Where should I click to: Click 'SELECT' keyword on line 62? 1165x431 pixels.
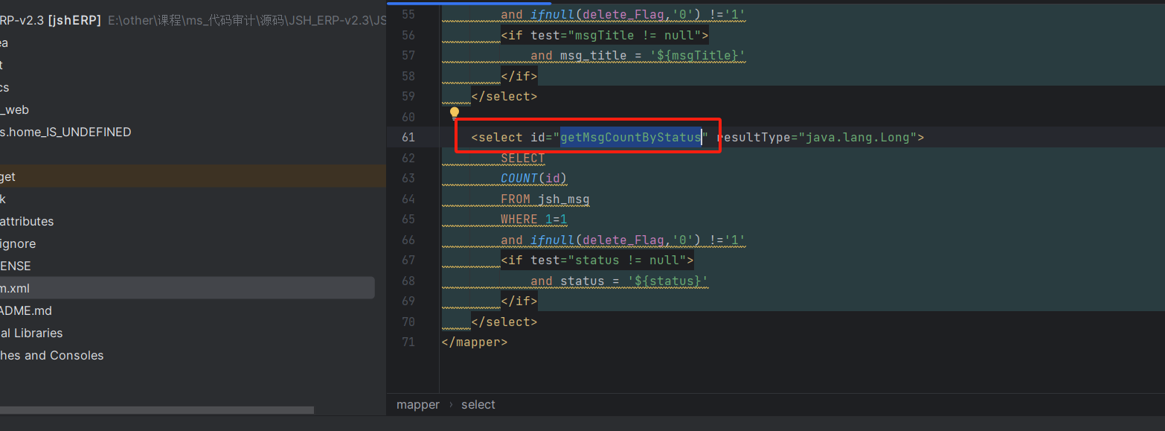tap(523, 158)
